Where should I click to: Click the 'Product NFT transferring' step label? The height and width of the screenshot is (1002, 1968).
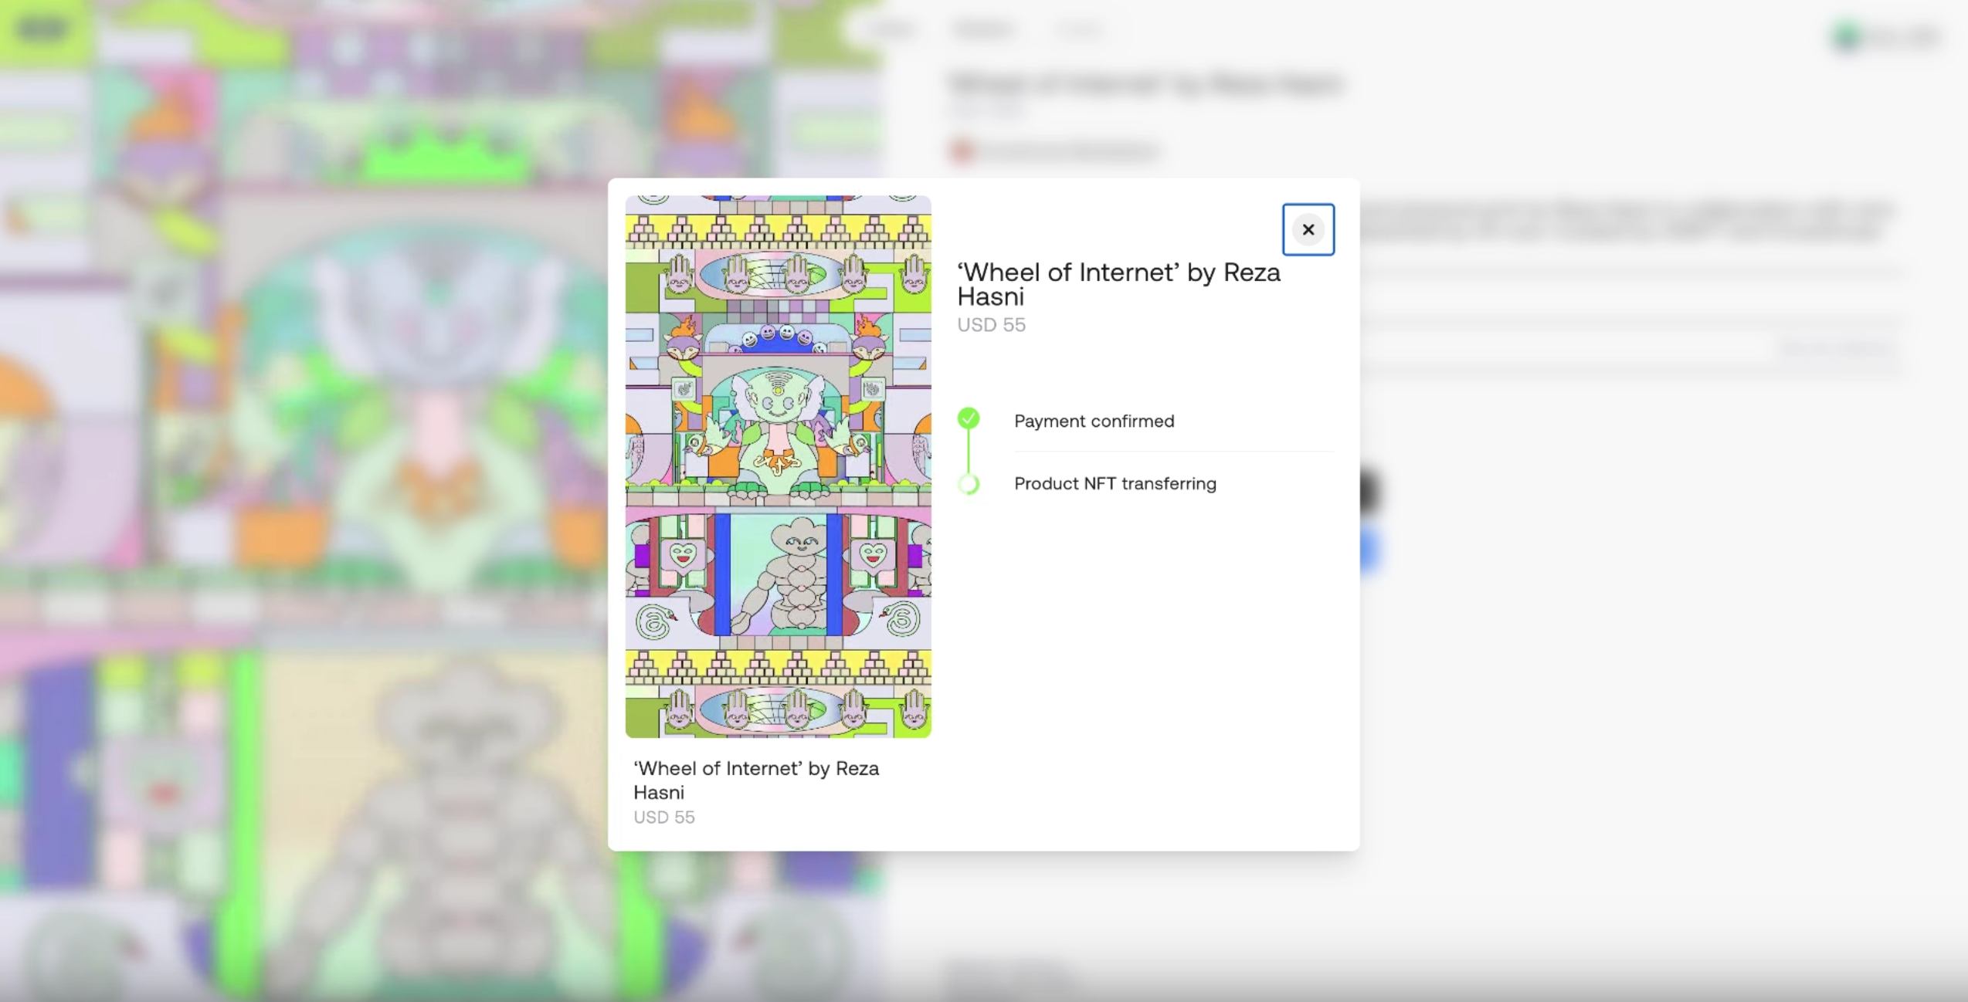[x=1115, y=484]
